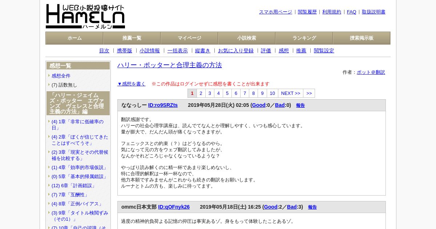436x229 pixels.
Task: Click commenter name ななっしー
Action: [134, 105]
